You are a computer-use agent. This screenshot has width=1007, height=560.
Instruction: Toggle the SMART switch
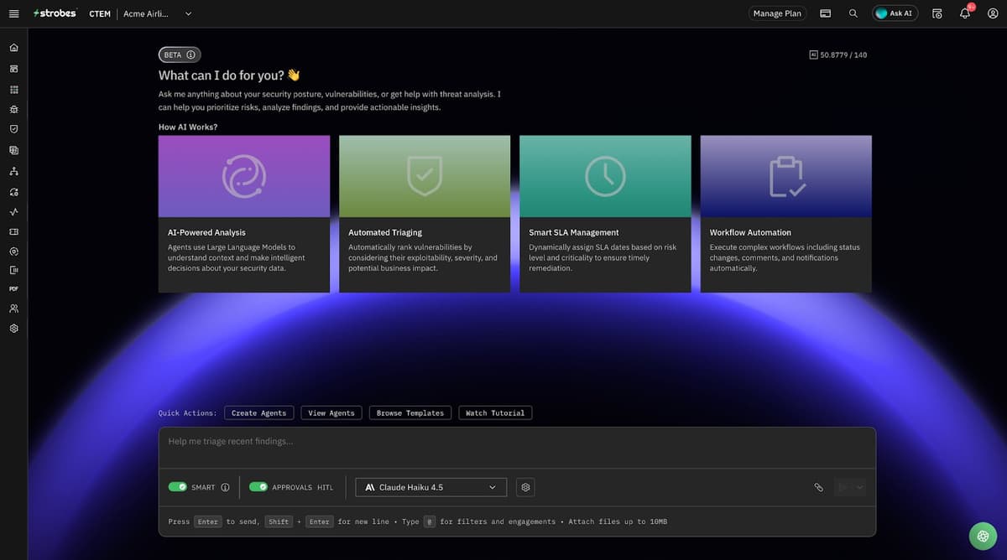click(x=177, y=487)
